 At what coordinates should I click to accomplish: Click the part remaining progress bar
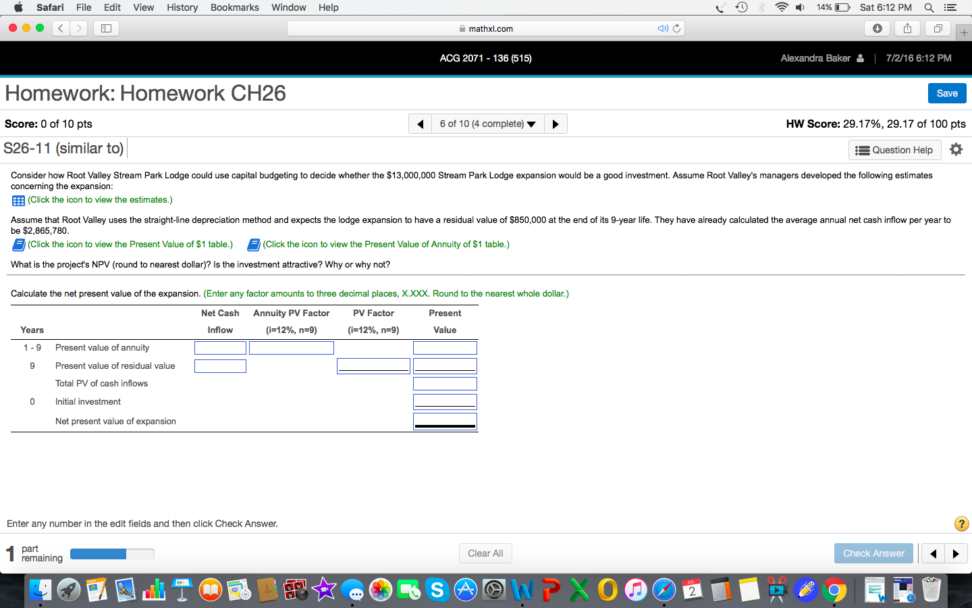click(111, 553)
